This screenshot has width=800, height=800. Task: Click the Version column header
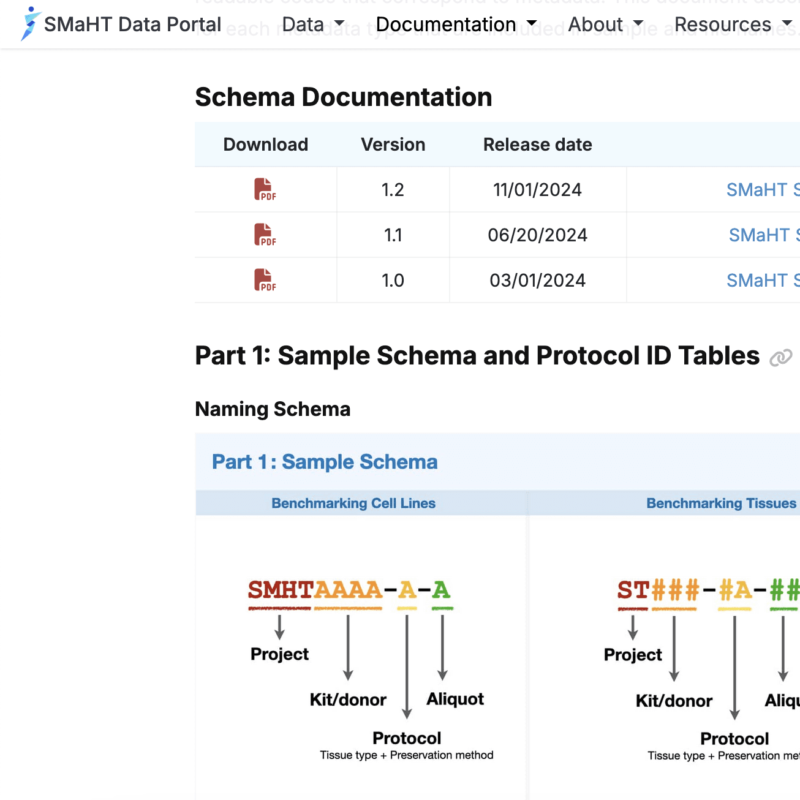click(x=393, y=145)
